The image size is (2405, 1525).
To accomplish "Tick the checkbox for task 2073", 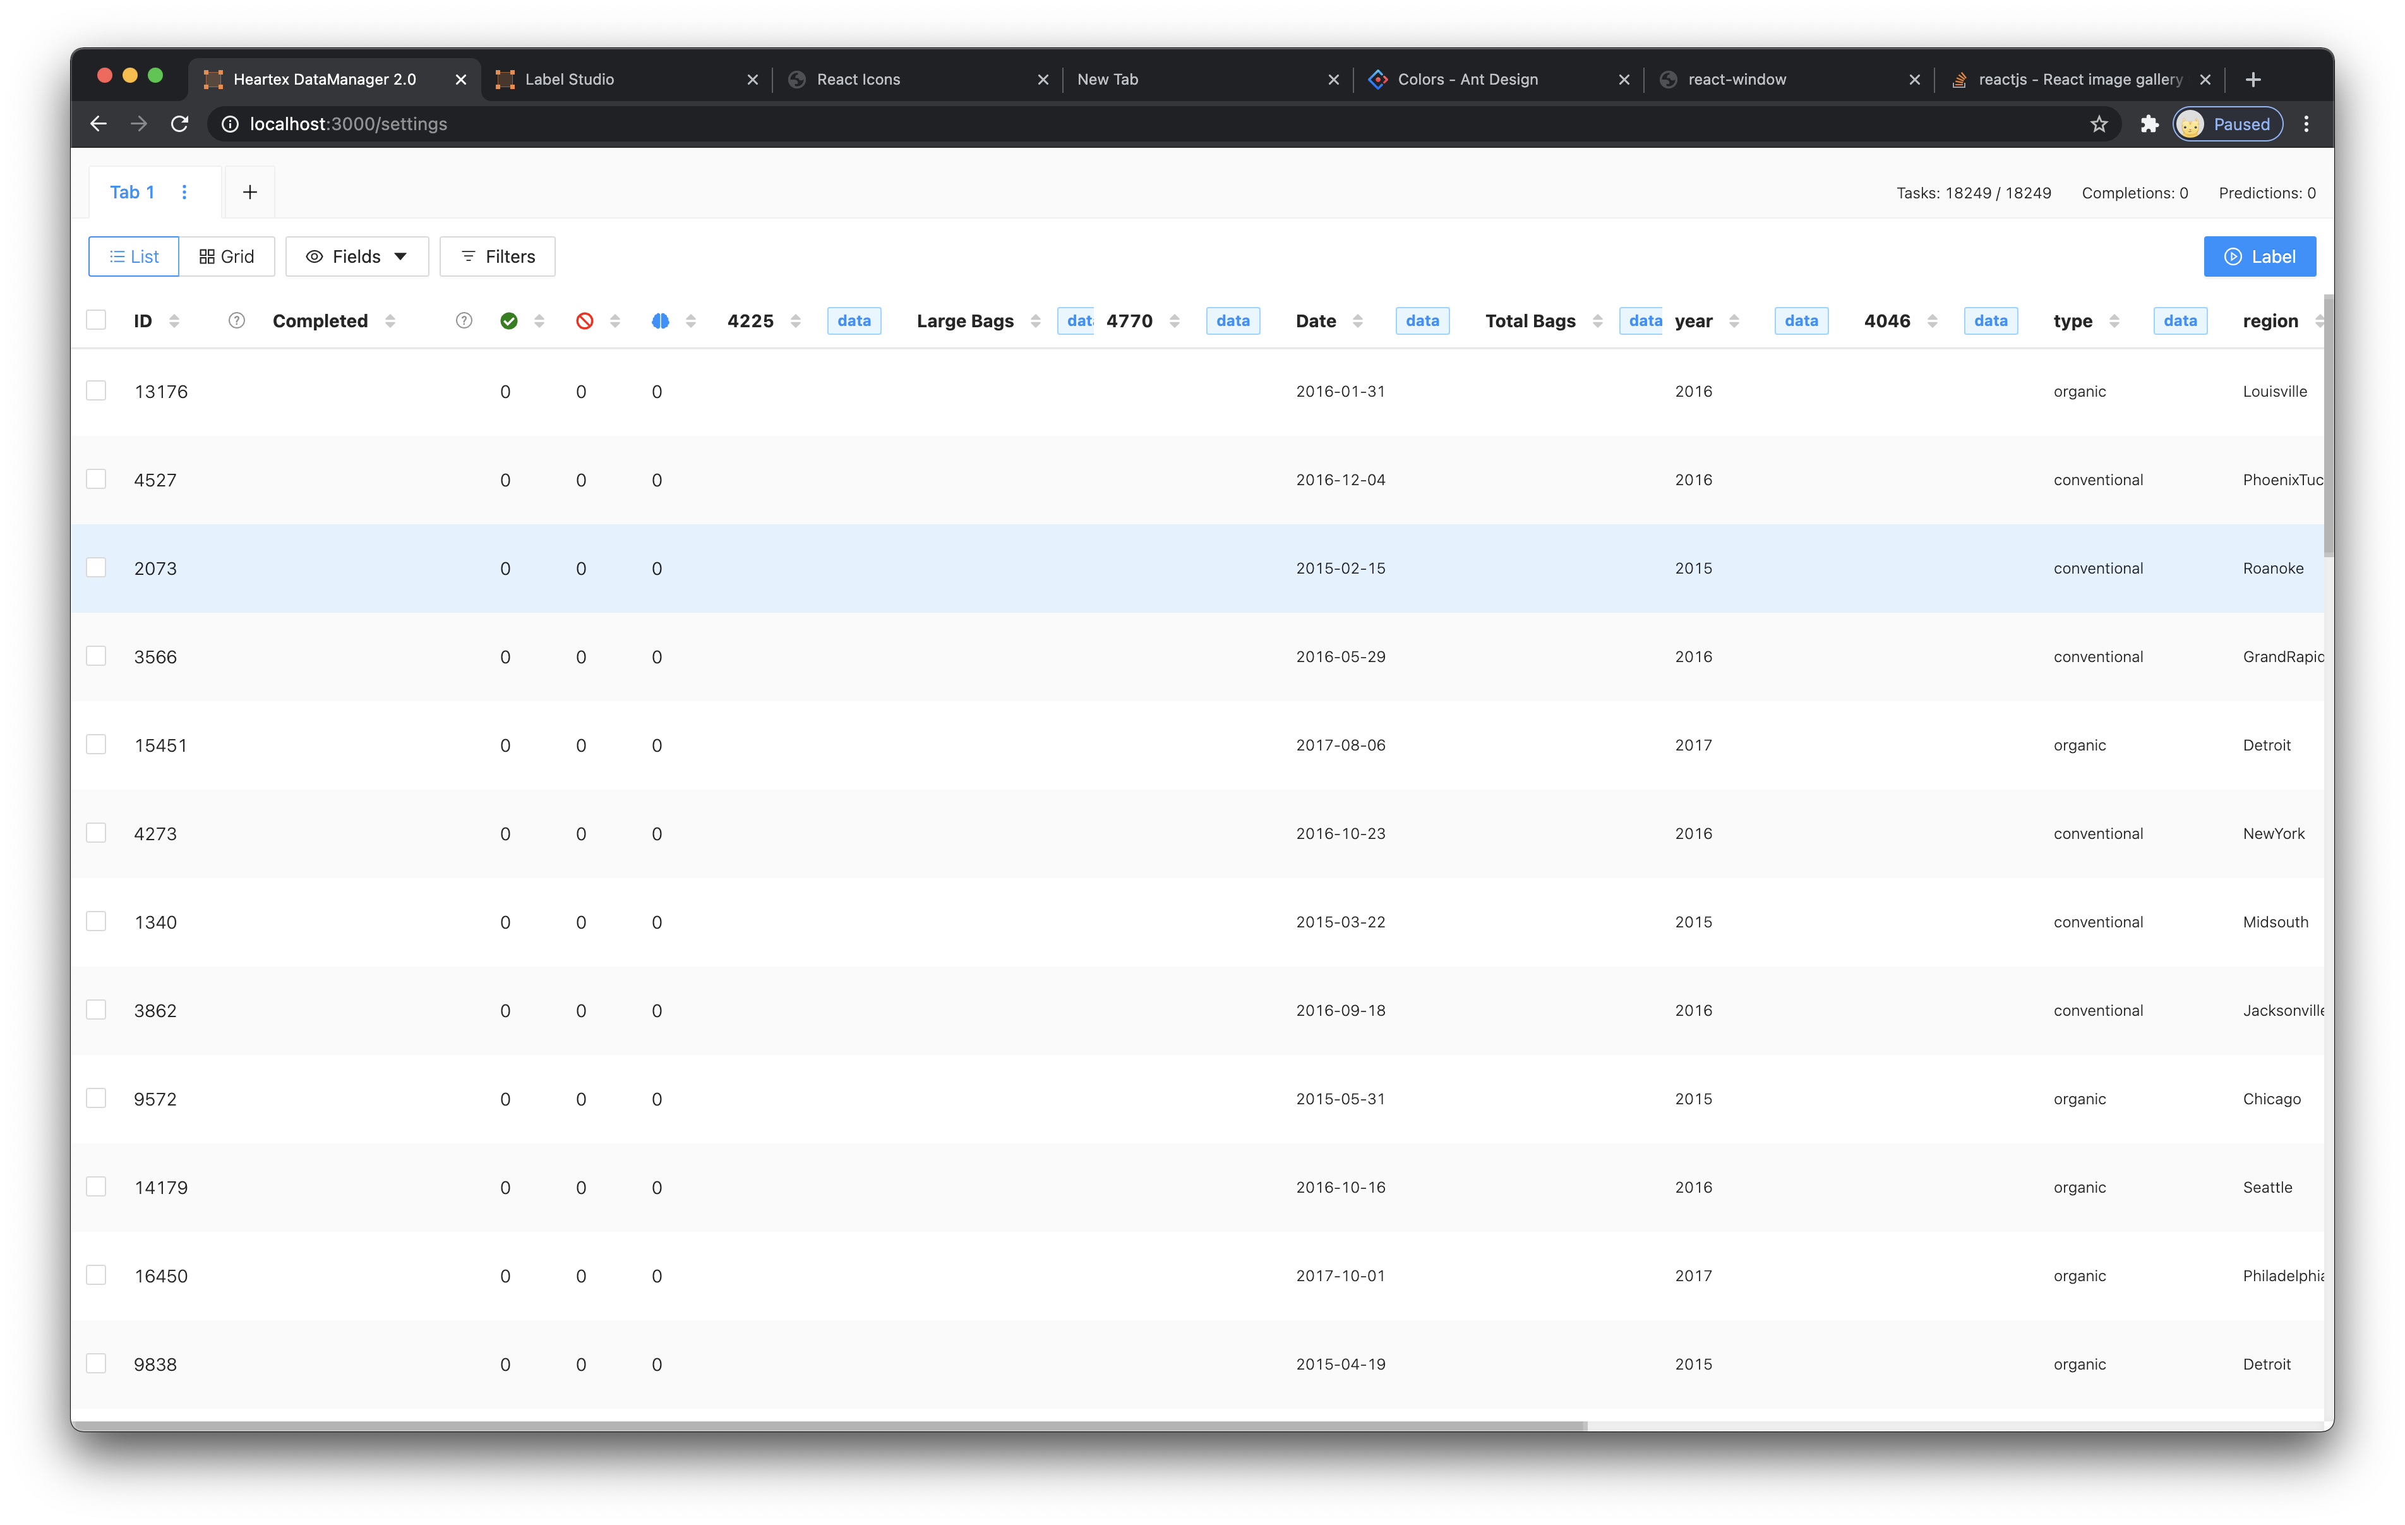I will tap(96, 568).
